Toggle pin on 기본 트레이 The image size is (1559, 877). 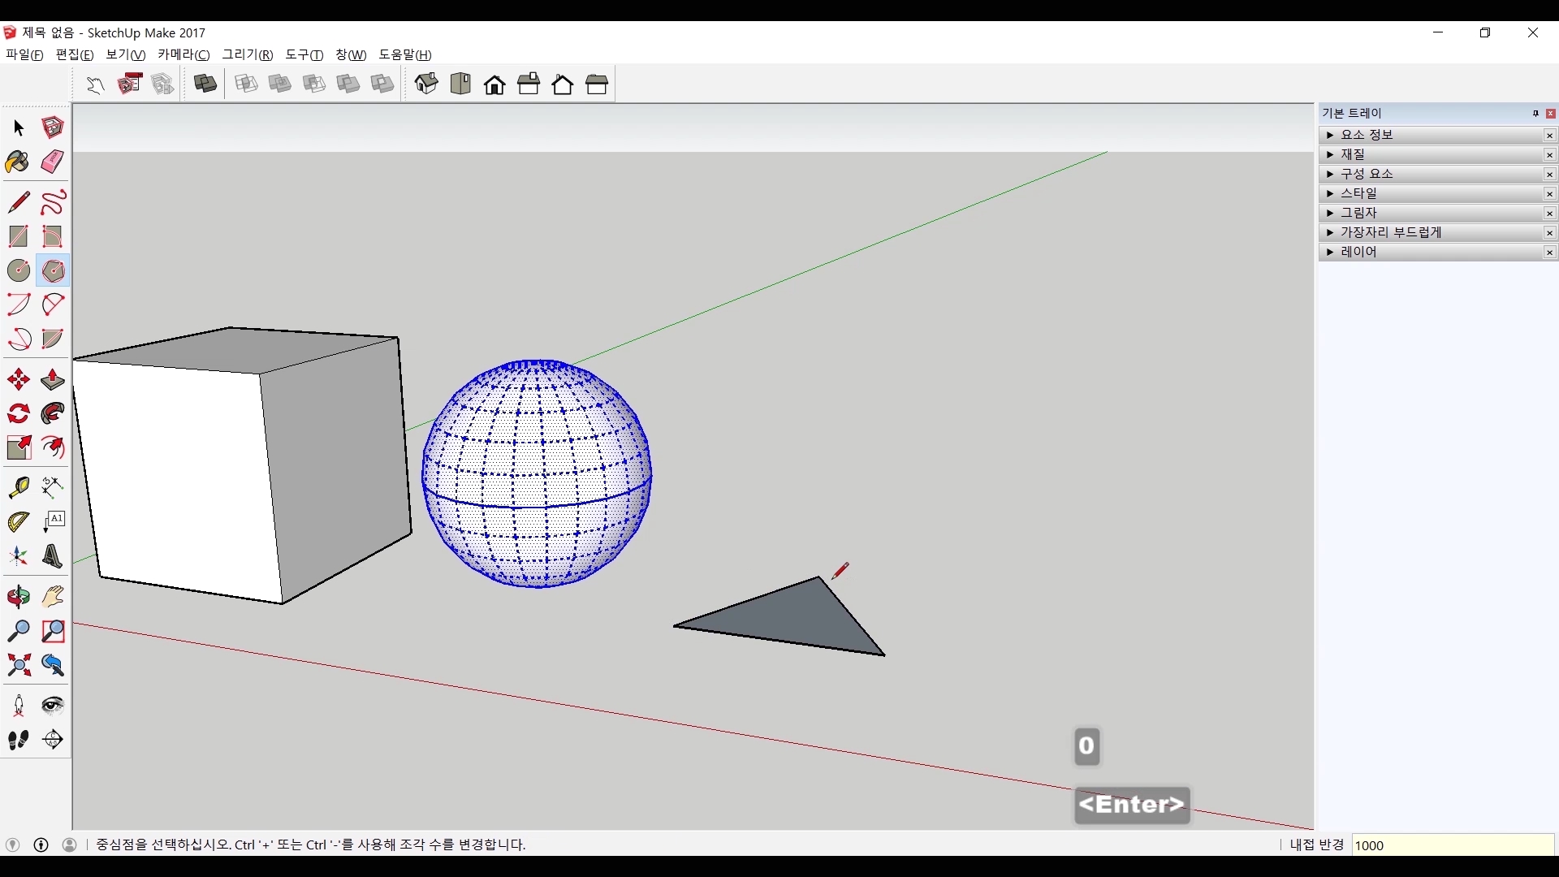(x=1535, y=114)
